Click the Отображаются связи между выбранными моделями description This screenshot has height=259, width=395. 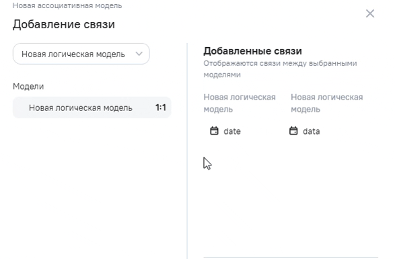(x=280, y=69)
